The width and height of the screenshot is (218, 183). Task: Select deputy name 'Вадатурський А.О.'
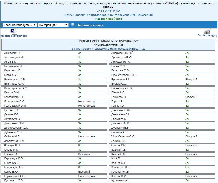point(16,88)
